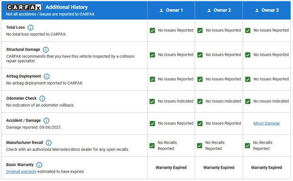Click Owner 2 'No Recalls Reported' text
The image size is (293, 181).
(x=215, y=145)
